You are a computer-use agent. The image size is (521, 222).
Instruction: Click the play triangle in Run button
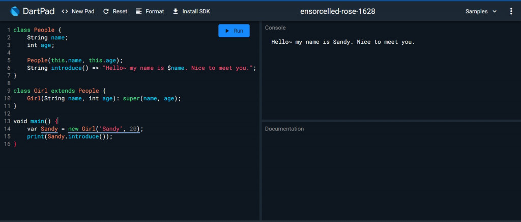pos(227,31)
